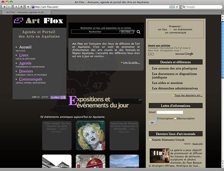Open the Accueil menu item

(x=25, y=47)
